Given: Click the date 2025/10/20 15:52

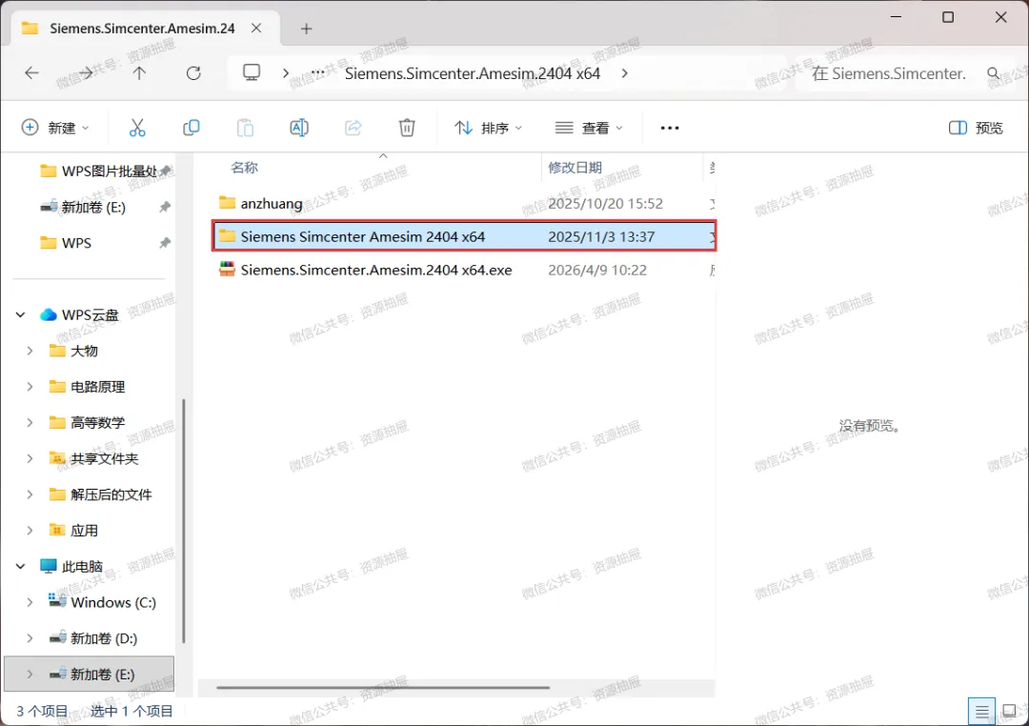Looking at the screenshot, I should coord(605,204).
